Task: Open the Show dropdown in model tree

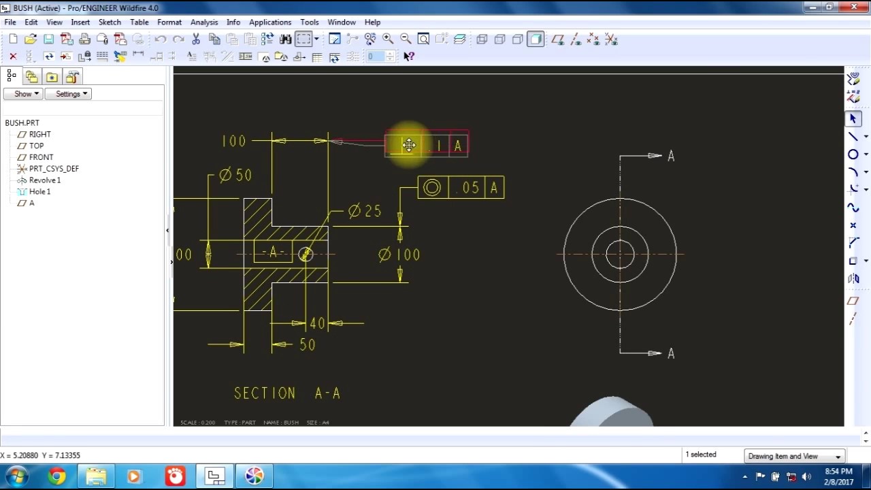Action: pyautogui.click(x=23, y=94)
